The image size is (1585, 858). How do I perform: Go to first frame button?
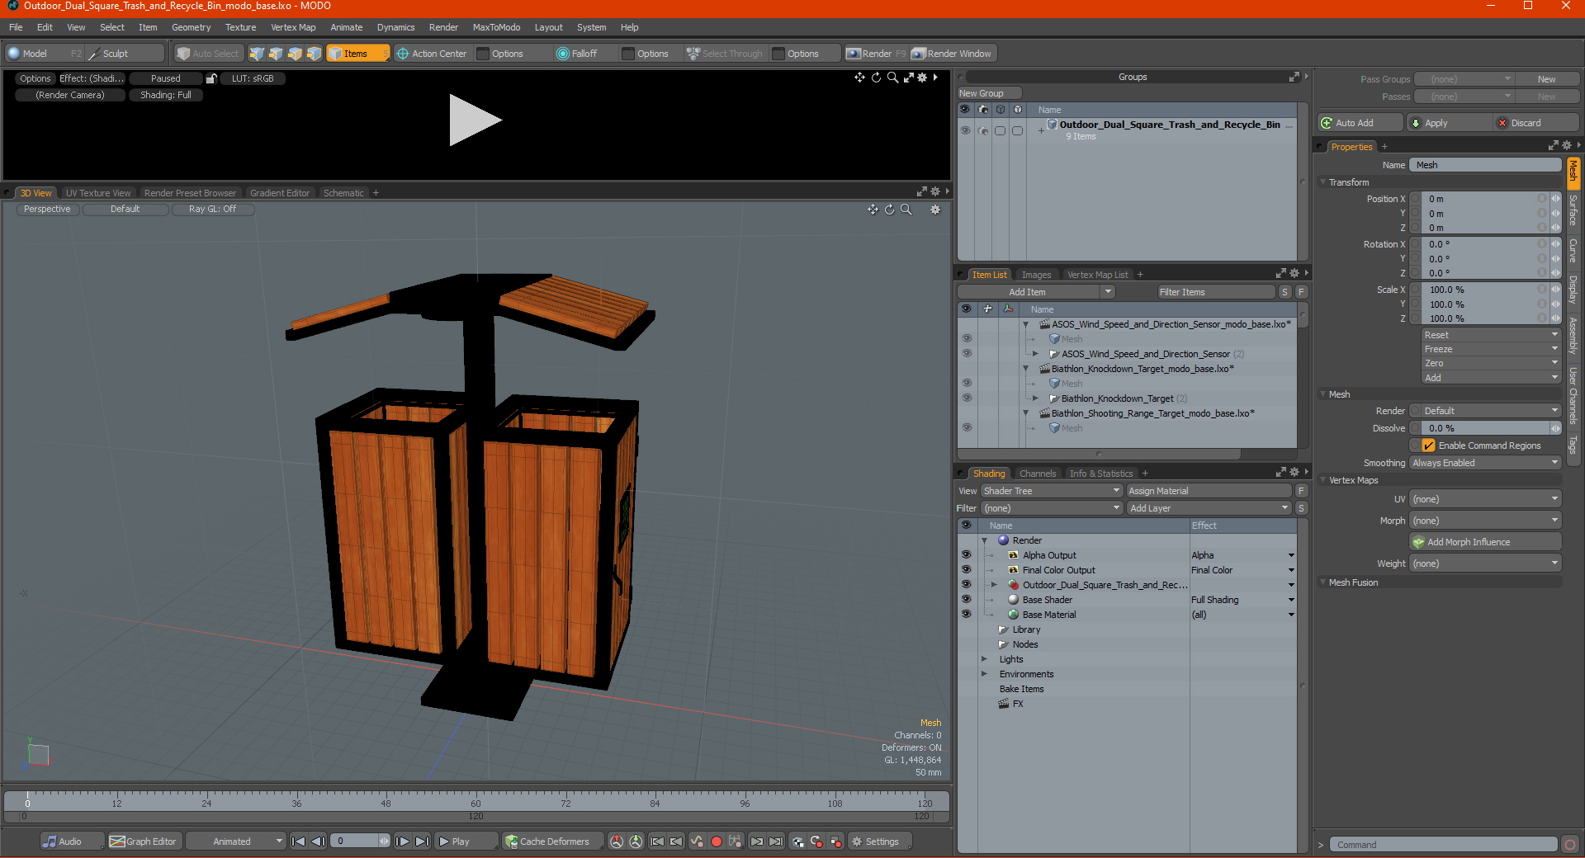pyautogui.click(x=299, y=841)
